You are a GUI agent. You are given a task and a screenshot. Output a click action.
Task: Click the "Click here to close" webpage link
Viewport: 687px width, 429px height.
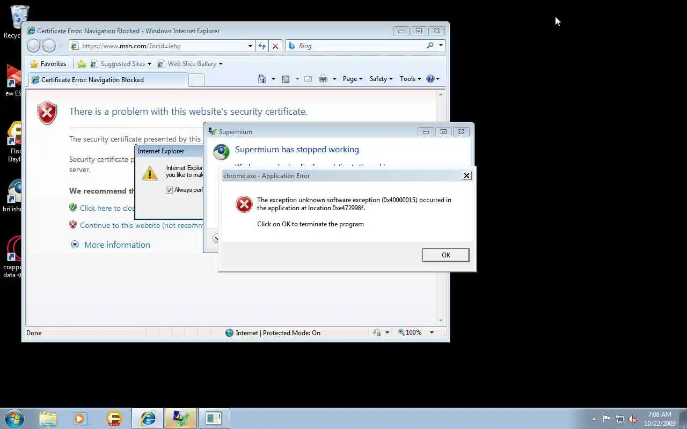107,208
